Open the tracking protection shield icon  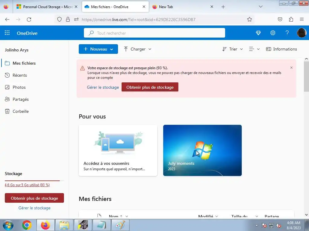point(59,19)
